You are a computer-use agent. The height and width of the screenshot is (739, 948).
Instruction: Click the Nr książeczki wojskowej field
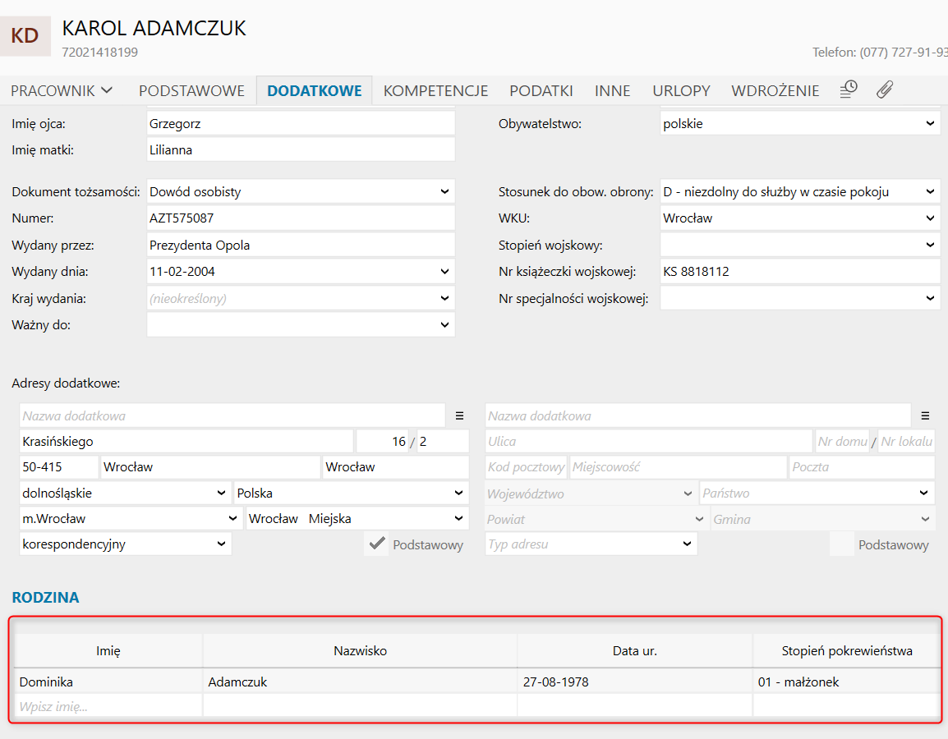click(x=800, y=271)
